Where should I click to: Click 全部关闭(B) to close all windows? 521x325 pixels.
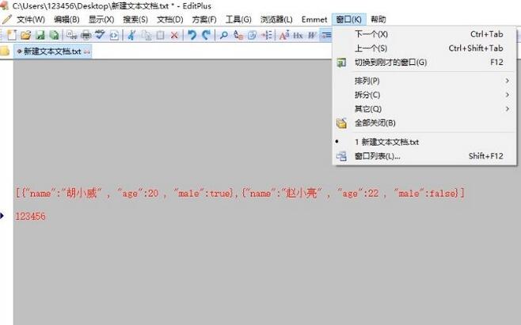[x=375, y=123]
